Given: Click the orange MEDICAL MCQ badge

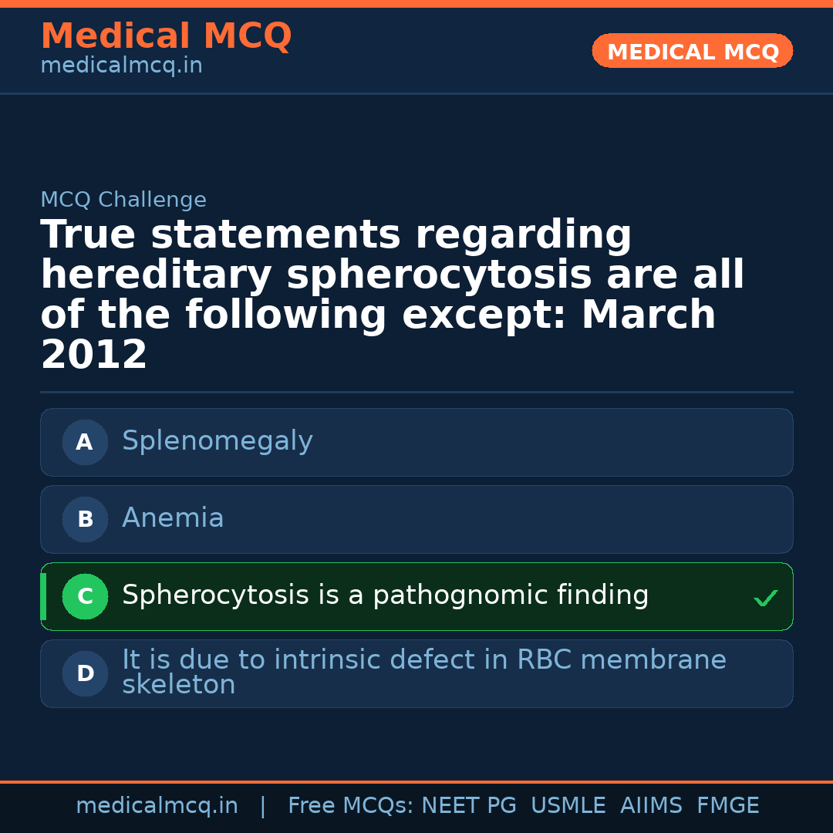Looking at the screenshot, I should pyautogui.click(x=692, y=52).
